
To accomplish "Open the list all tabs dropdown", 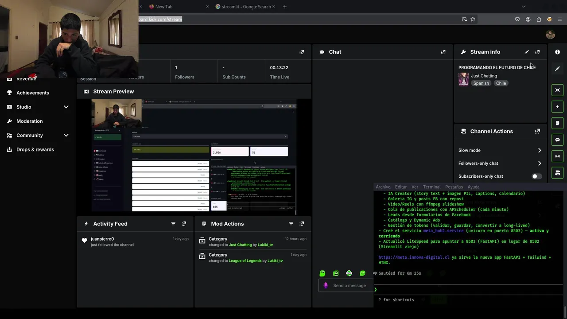I will pos(523,7).
